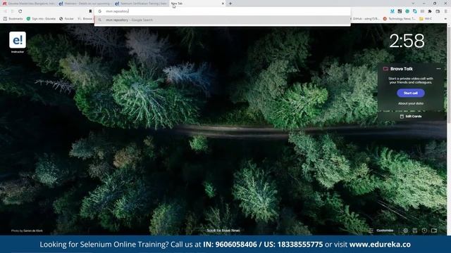
Task: Close the New Tab tab
Action: point(223,4)
